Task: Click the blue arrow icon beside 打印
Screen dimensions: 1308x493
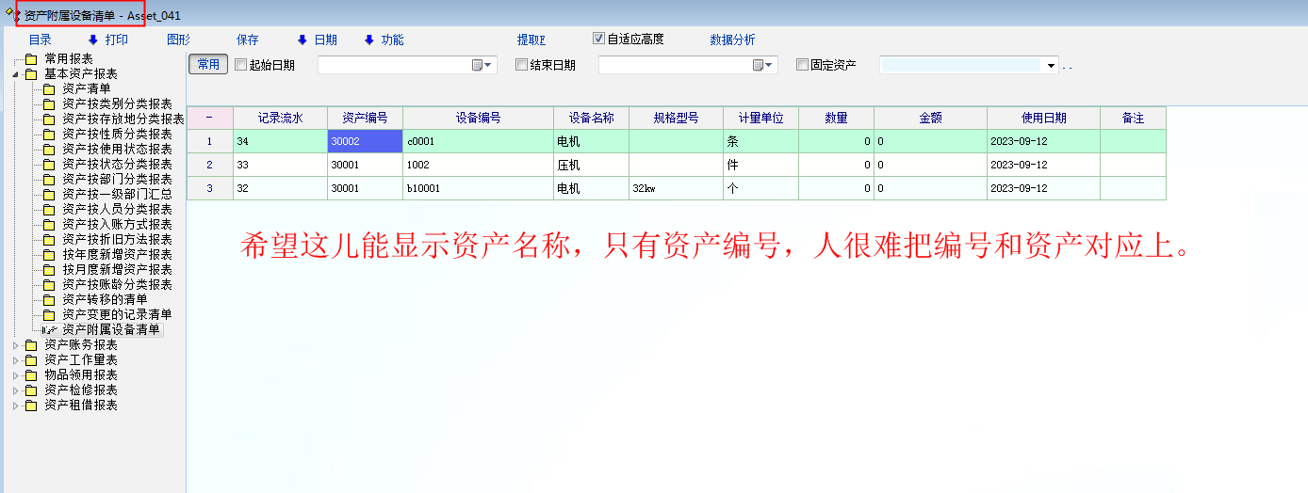Action: [x=93, y=40]
